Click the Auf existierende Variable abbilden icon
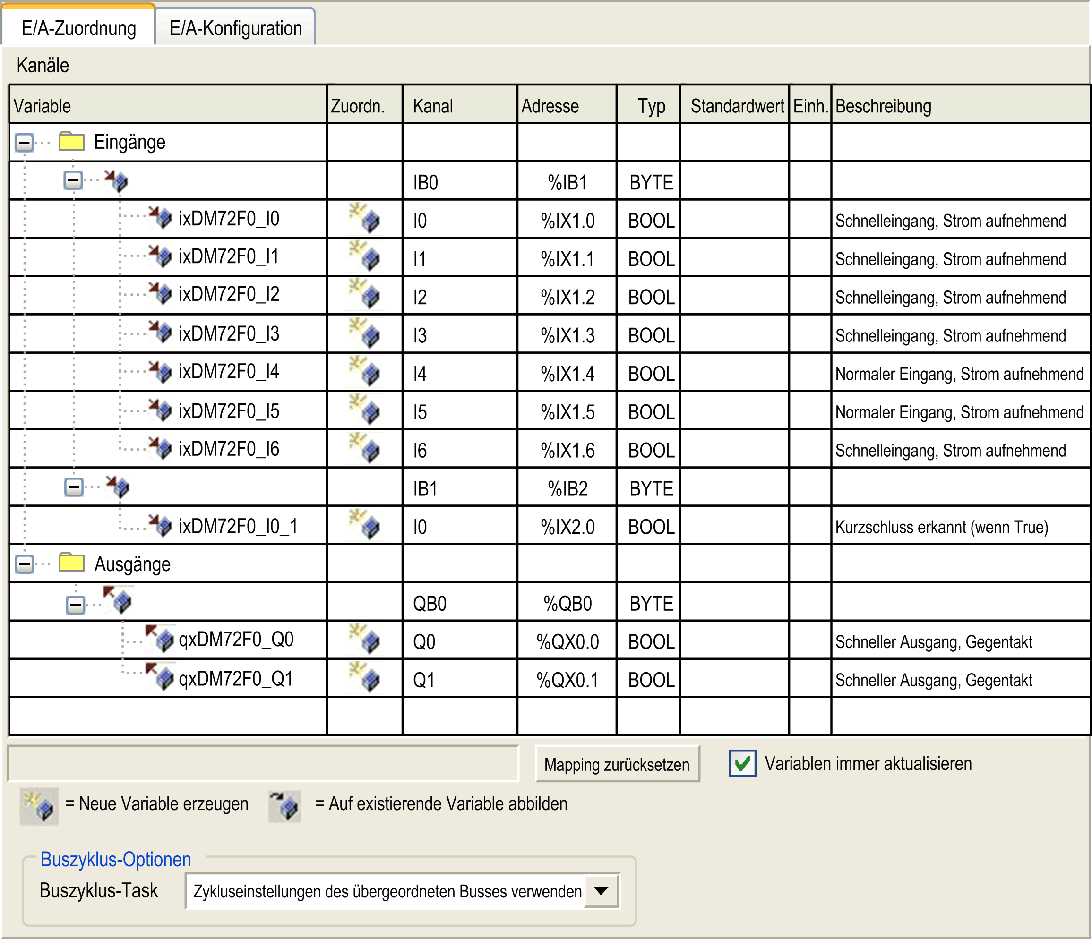Screen dimensions: 1092x939 (x=284, y=806)
